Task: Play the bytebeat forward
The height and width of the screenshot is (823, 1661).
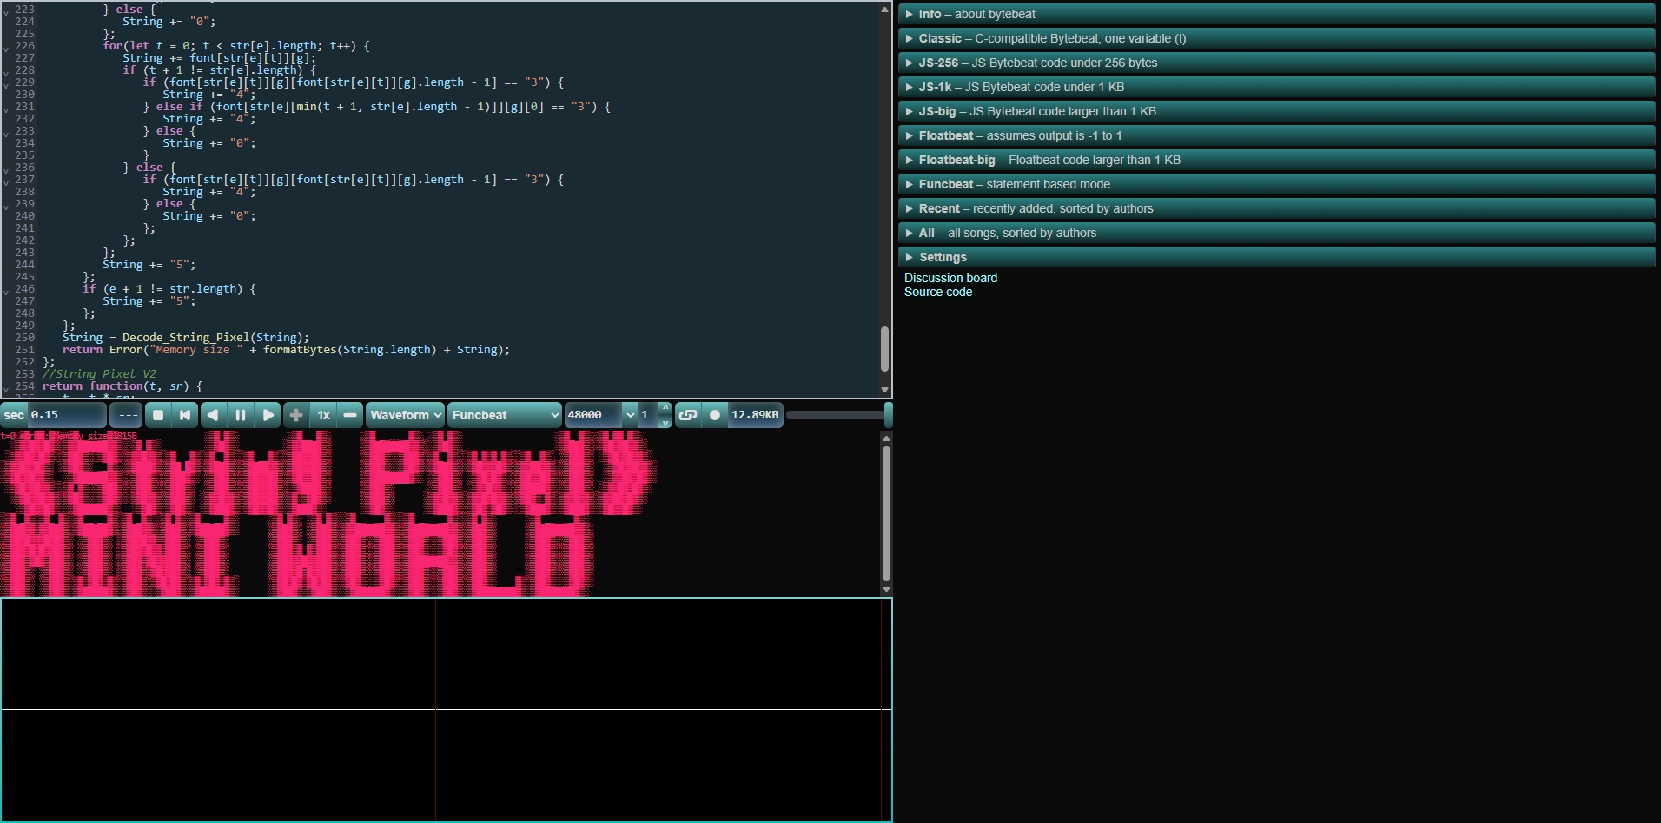Action: pos(268,415)
